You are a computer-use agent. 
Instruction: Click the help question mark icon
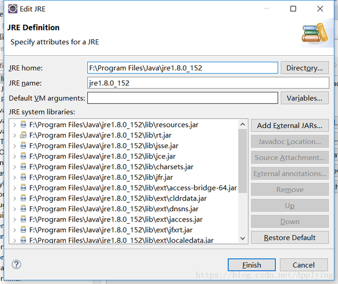point(16,264)
